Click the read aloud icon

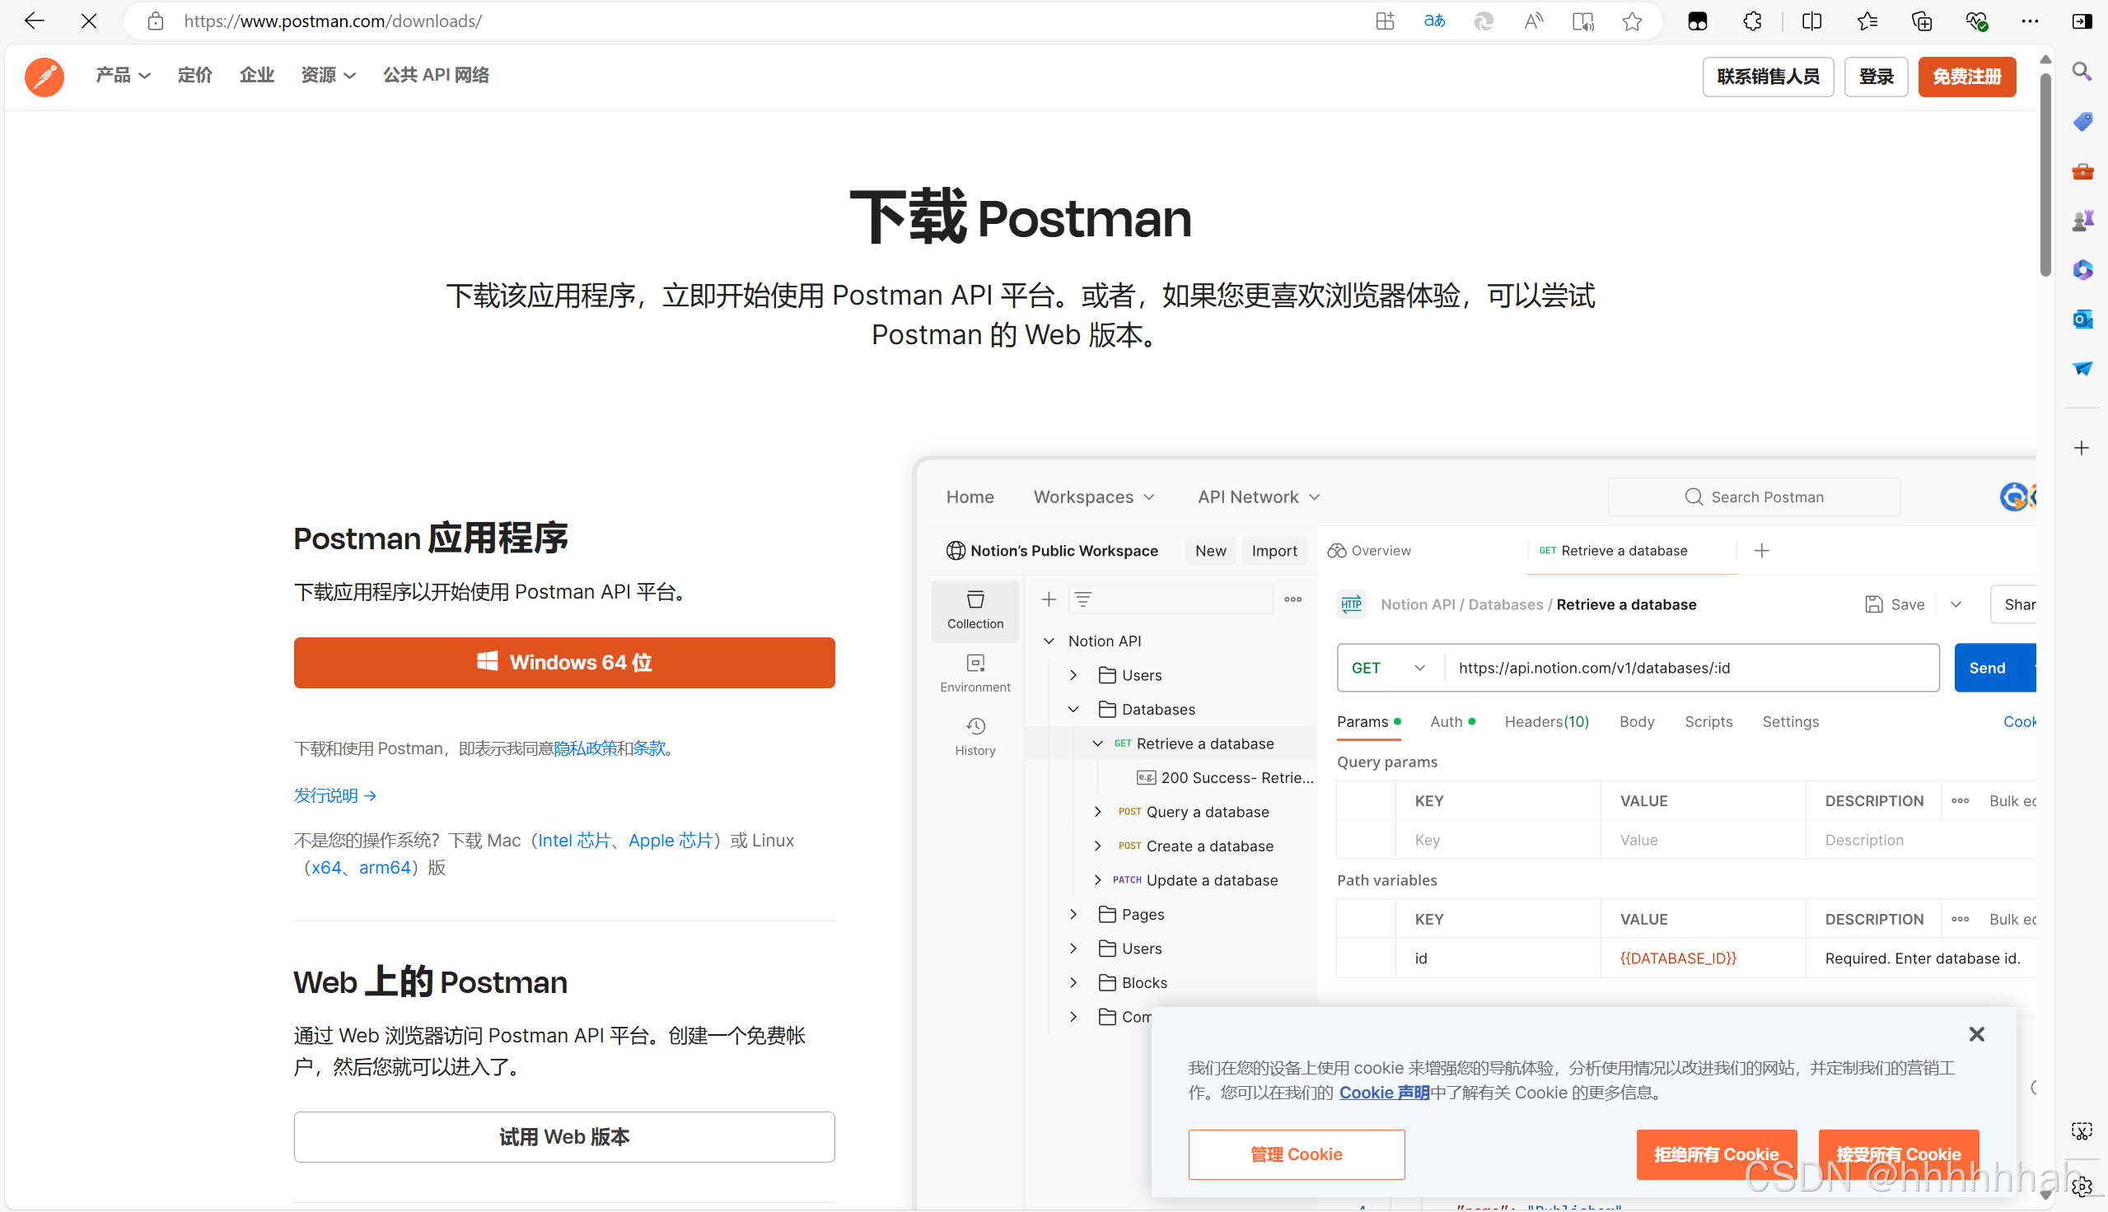point(1533,21)
